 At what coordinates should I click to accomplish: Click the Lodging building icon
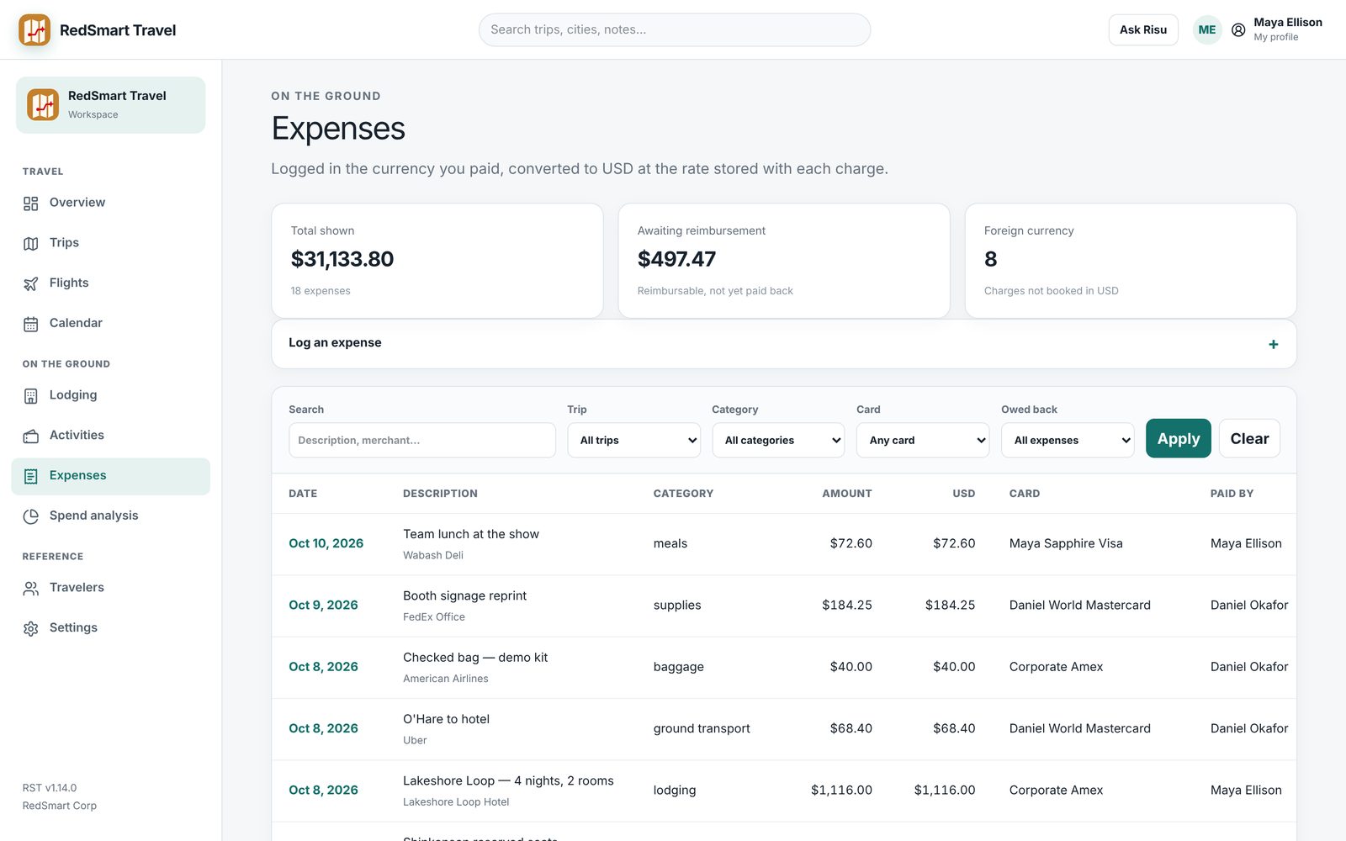pos(31,396)
